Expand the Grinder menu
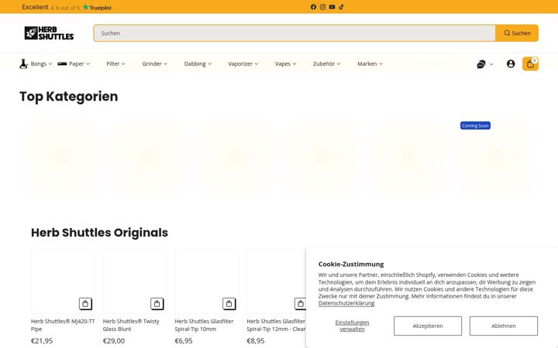Image resolution: width=558 pixels, height=348 pixels. pos(154,63)
